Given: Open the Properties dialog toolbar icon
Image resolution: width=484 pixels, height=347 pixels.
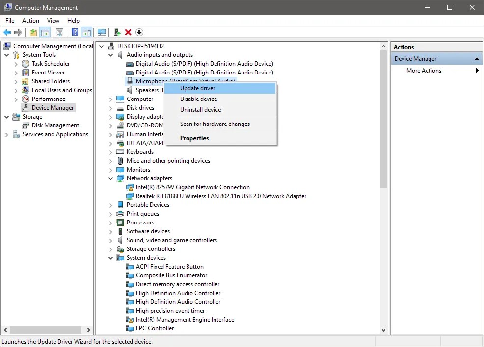Looking at the screenshot, I should [59, 32].
